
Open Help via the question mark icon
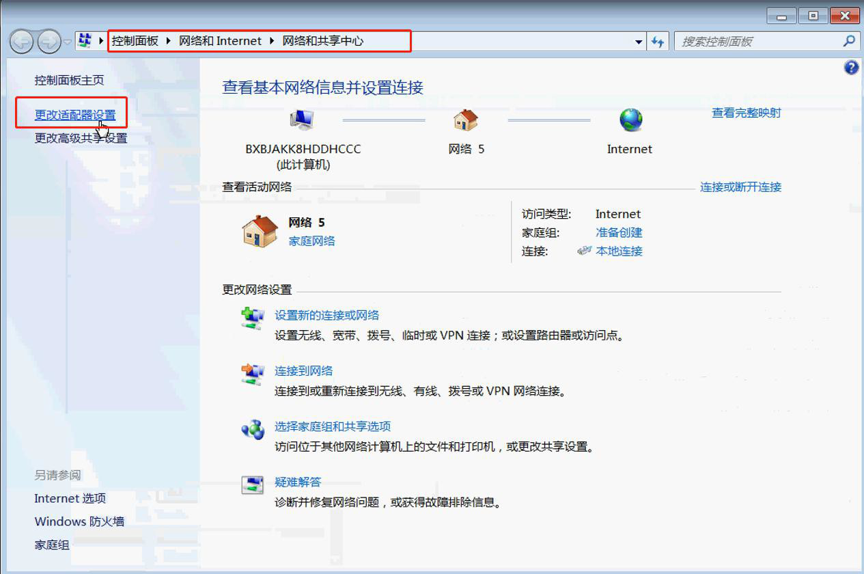point(850,67)
